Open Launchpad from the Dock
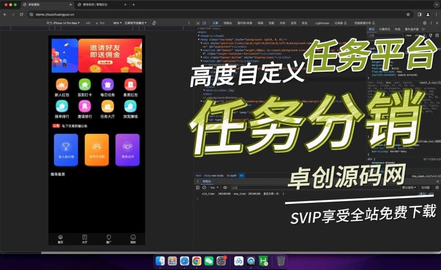This screenshot has height=270, width=441. 172,261
